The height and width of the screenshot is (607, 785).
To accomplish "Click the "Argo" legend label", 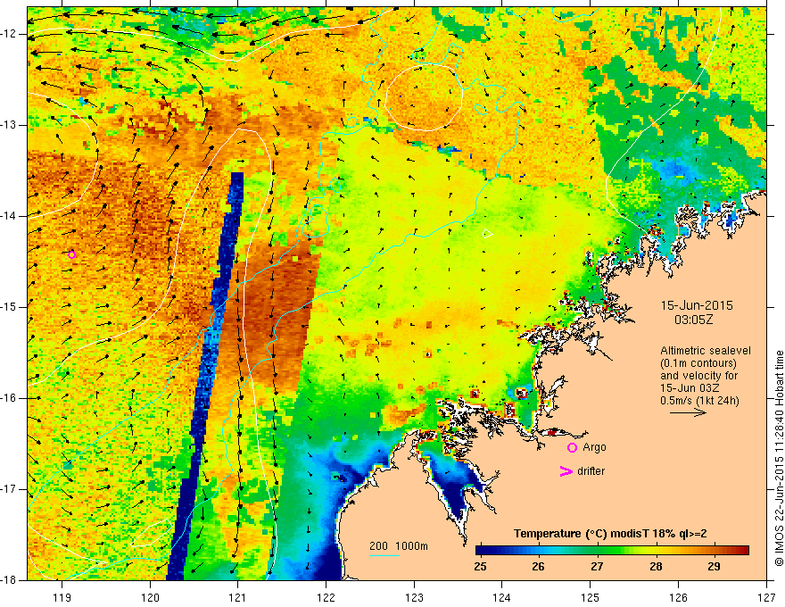I will click(x=594, y=448).
